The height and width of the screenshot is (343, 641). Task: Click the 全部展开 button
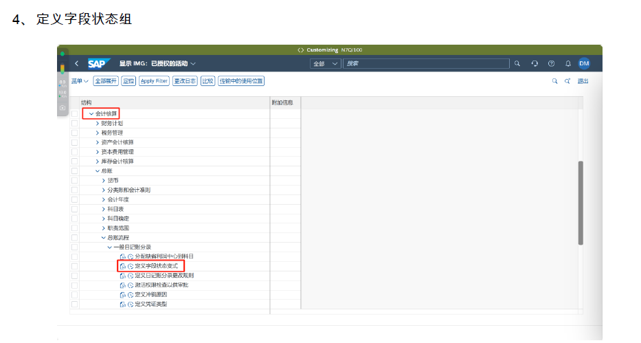105,81
